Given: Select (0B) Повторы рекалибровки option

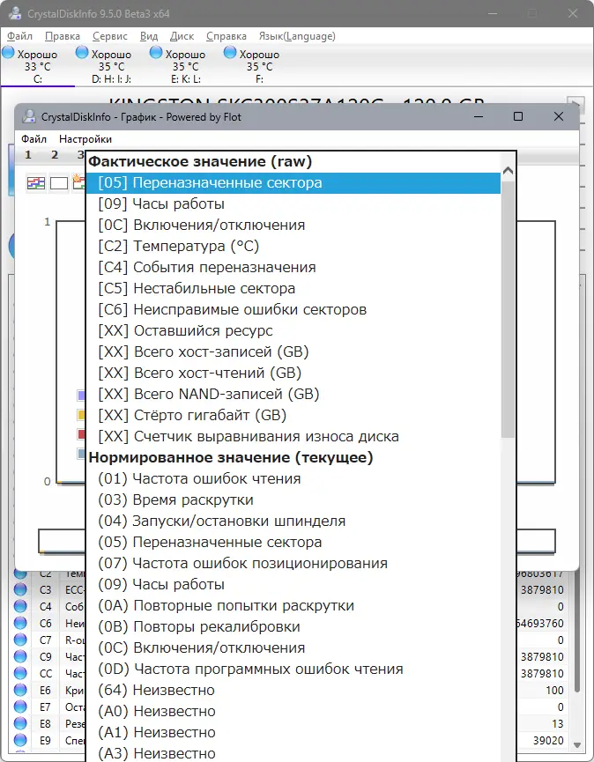Looking at the screenshot, I should pos(293,627).
